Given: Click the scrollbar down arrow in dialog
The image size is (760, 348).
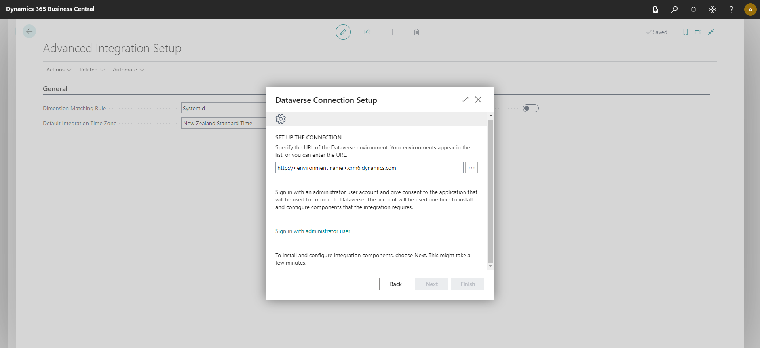Looking at the screenshot, I should click(x=491, y=267).
